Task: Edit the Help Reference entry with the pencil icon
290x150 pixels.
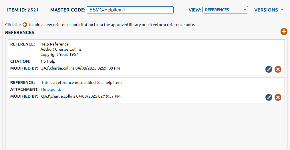Action: point(269,69)
